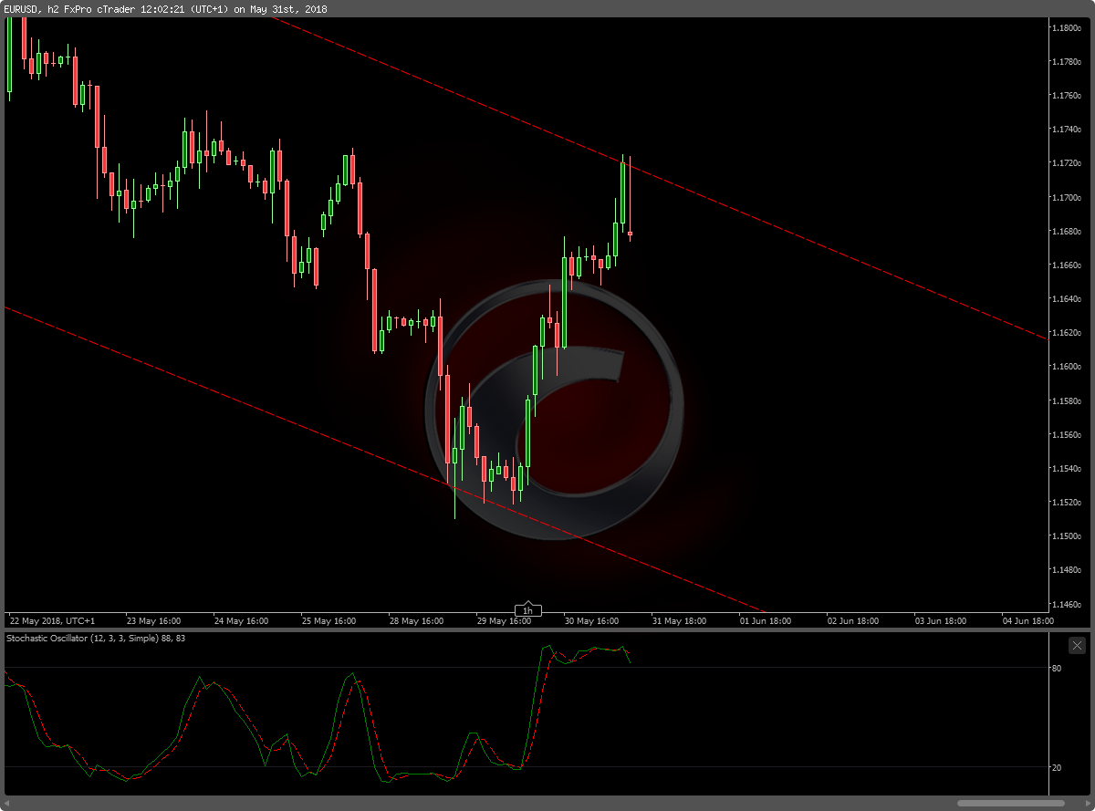The width and height of the screenshot is (1095, 811).
Task: Click the 1.1660 price axis label
Action: [1066, 265]
